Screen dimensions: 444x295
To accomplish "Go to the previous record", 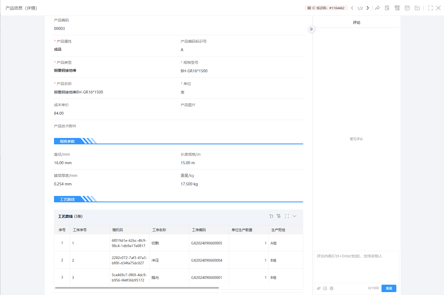I will (x=352, y=8).
